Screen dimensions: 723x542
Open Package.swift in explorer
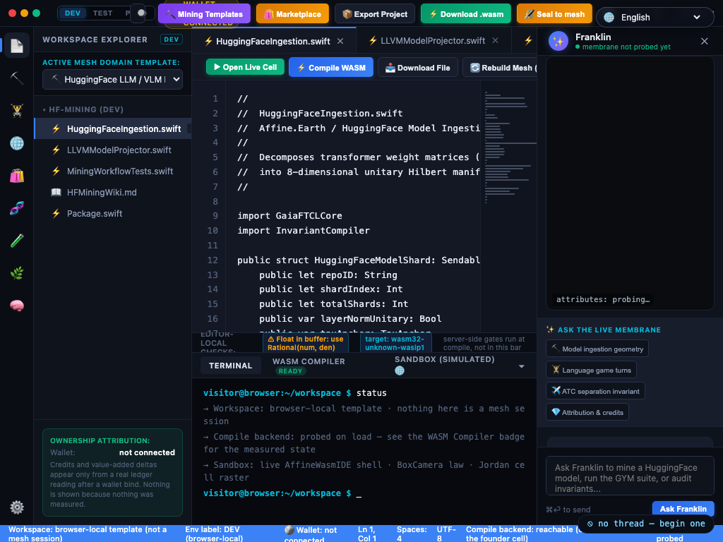[112, 213]
